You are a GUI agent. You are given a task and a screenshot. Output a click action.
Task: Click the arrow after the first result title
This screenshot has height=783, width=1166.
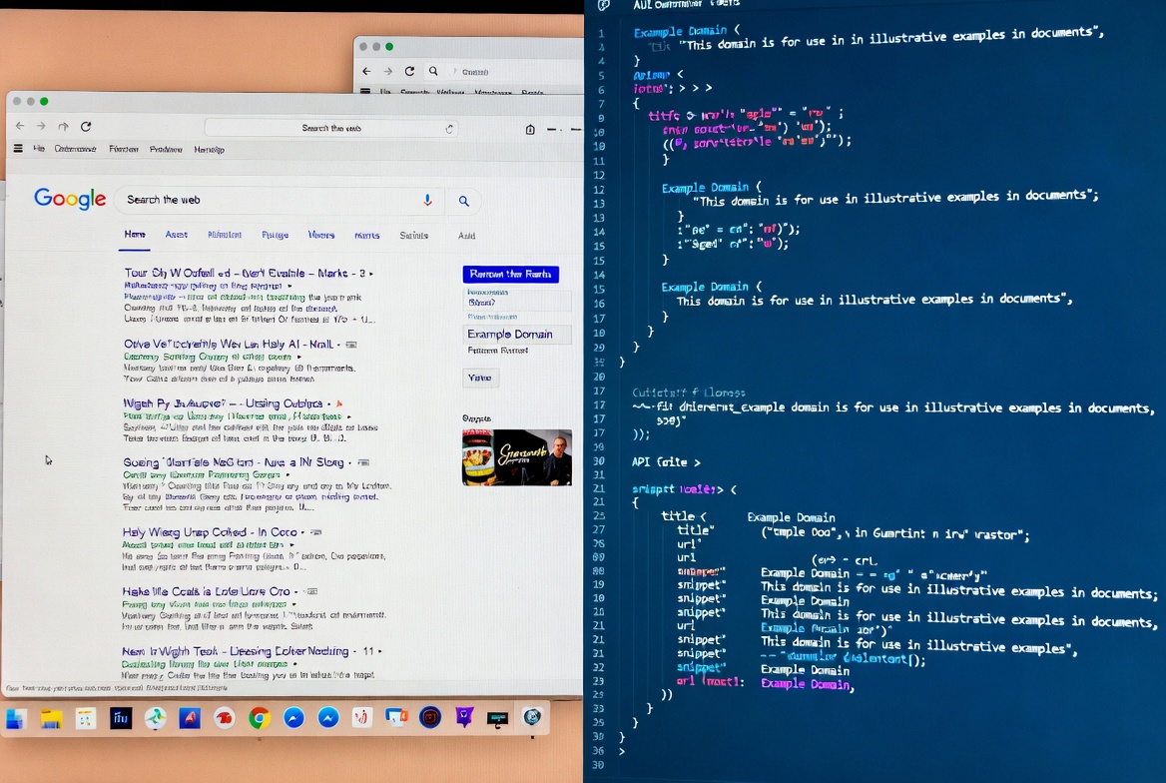point(371,274)
